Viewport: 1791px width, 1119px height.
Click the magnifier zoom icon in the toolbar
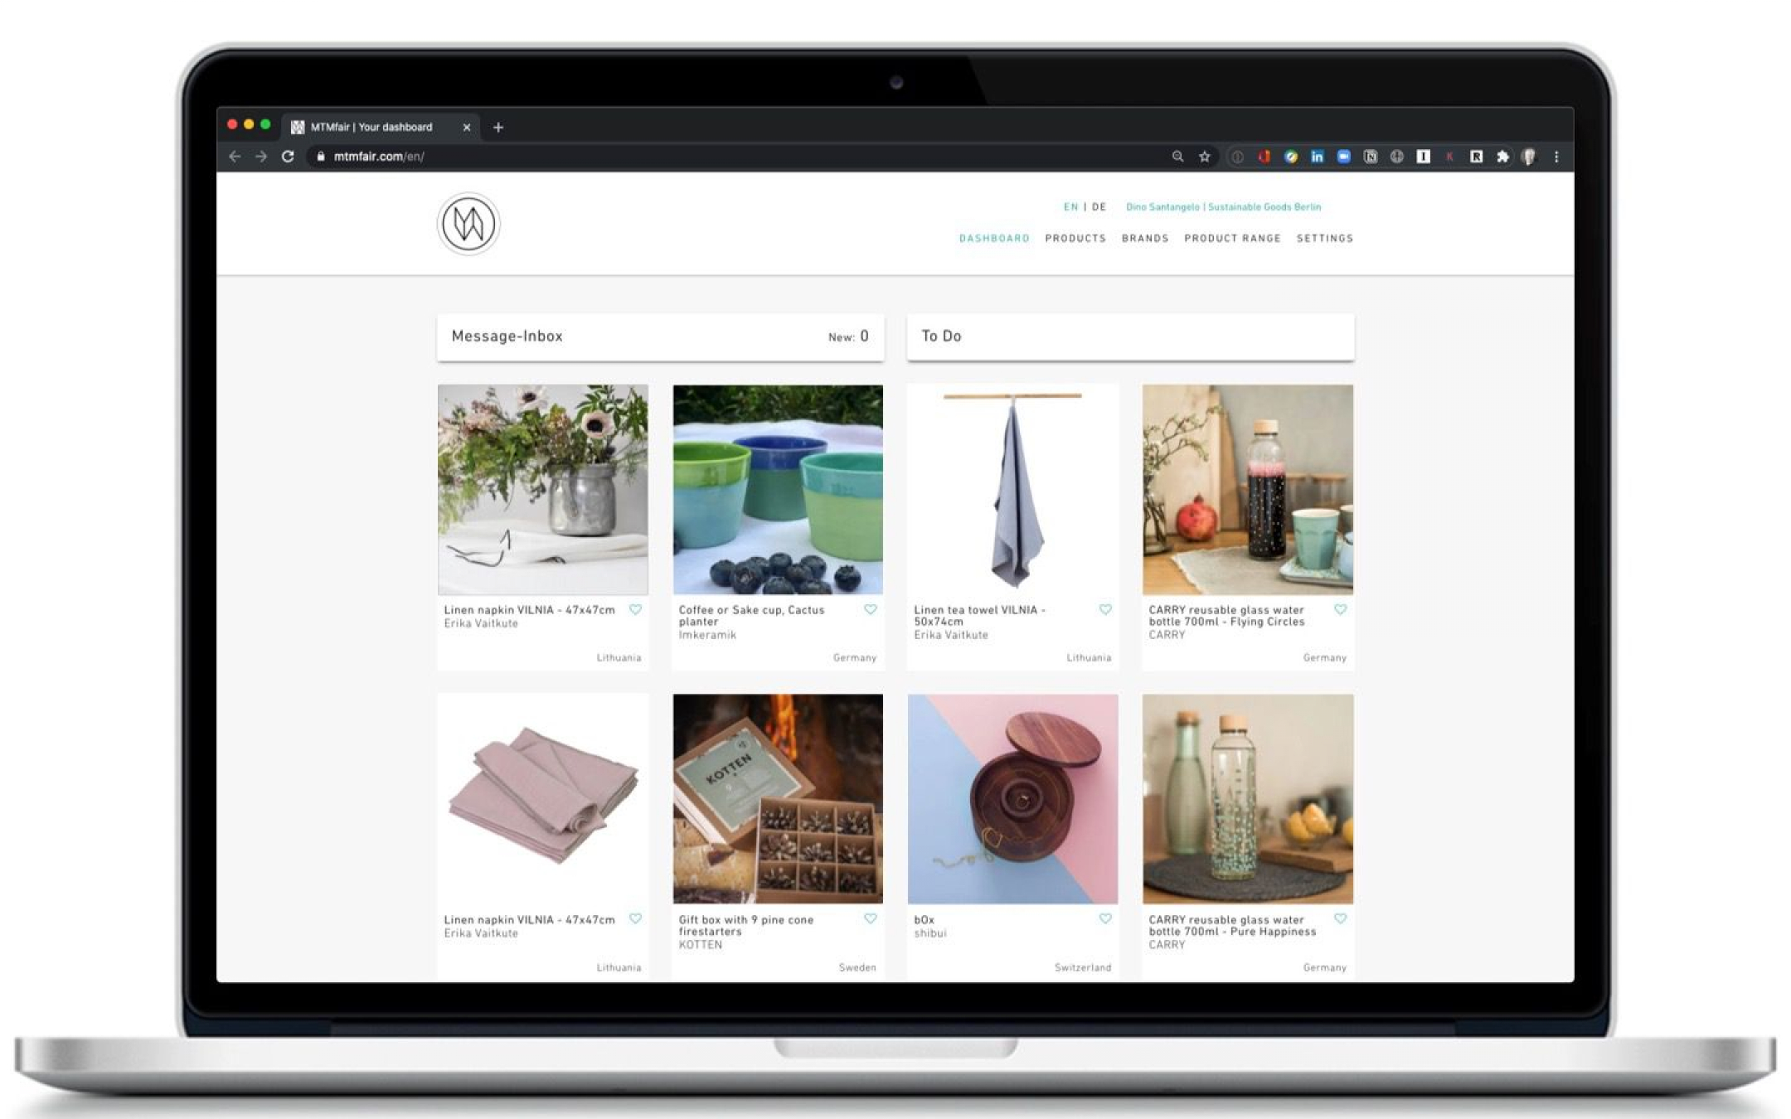pos(1177,156)
